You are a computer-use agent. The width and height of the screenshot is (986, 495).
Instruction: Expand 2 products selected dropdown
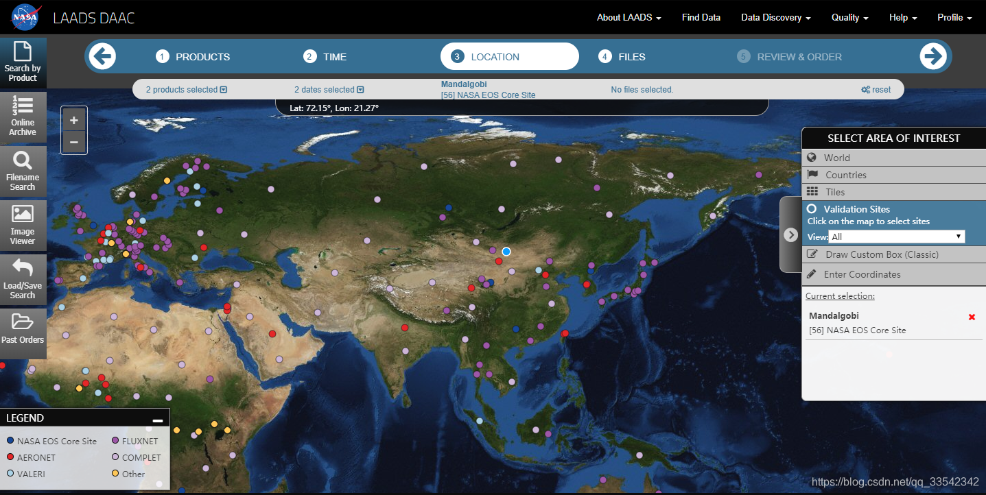pyautogui.click(x=187, y=90)
